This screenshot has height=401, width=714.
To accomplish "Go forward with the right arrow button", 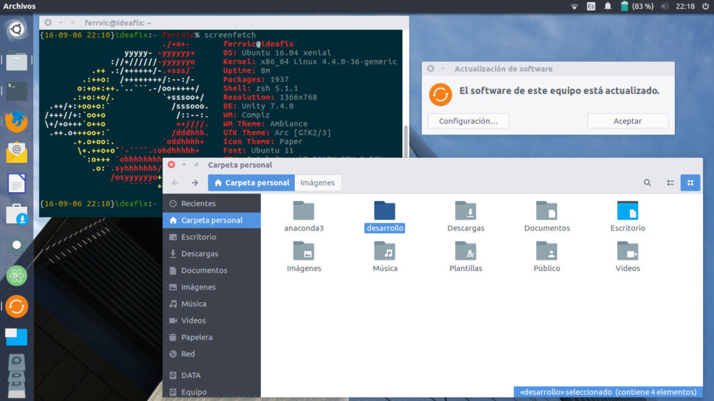I will point(195,183).
